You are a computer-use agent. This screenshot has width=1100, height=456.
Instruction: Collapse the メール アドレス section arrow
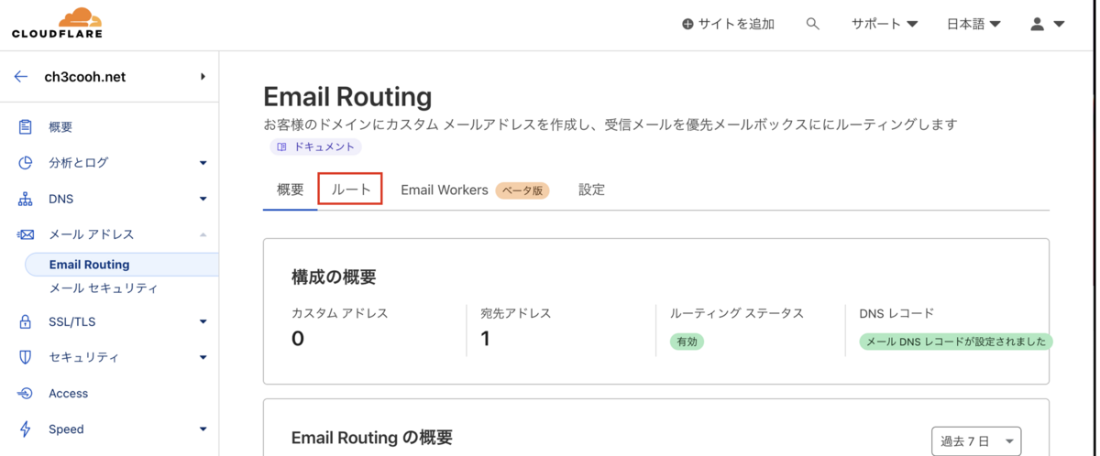[203, 235]
